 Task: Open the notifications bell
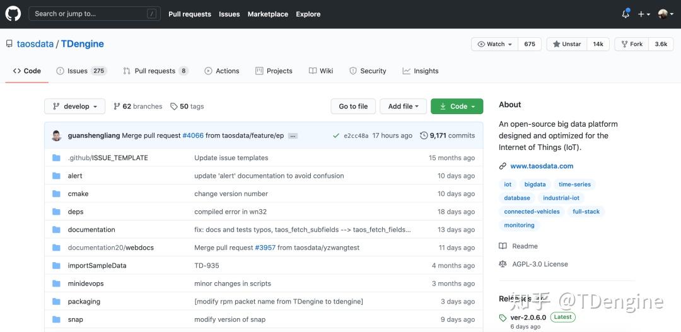(x=626, y=13)
